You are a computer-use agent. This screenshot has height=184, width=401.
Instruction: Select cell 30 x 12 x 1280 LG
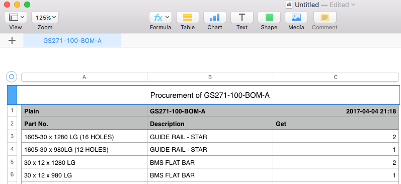tap(84, 162)
